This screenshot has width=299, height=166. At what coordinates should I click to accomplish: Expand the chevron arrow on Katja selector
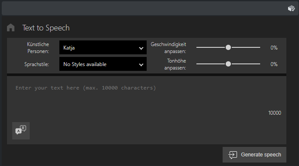pos(141,48)
